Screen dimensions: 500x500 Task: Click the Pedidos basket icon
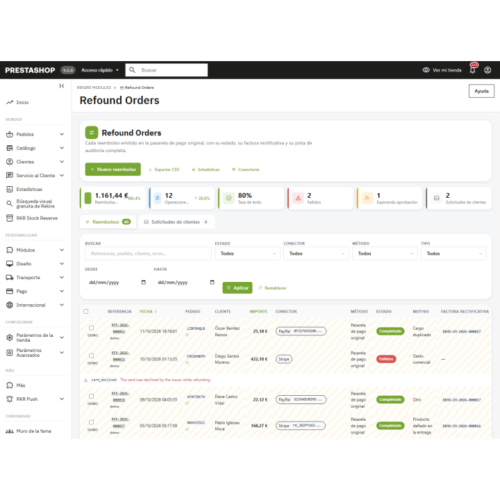tap(10, 134)
